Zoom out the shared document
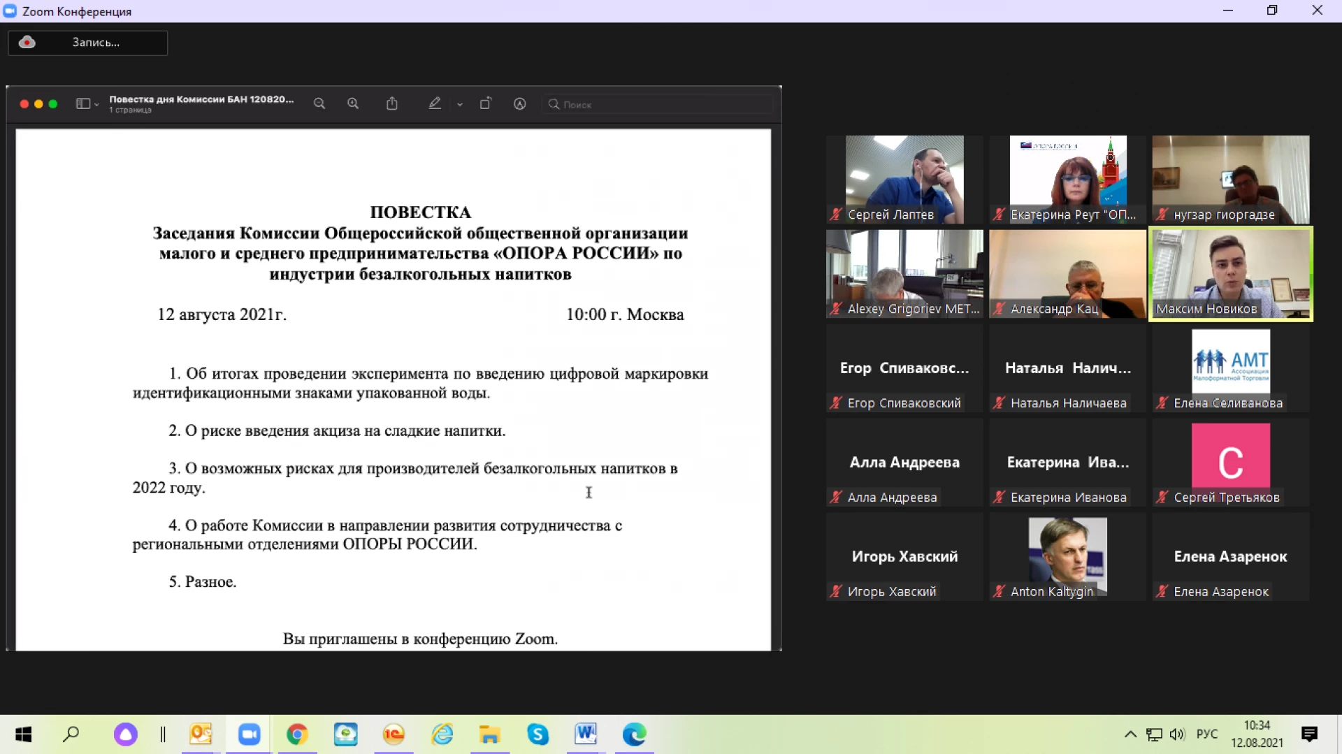Screen dimensions: 1342x754 319,104
